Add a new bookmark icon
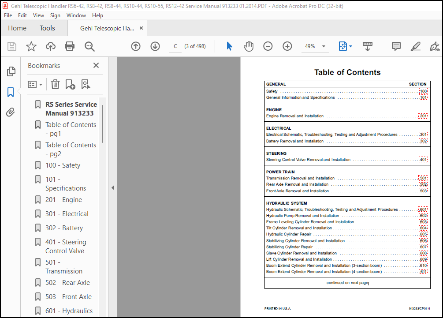443x318 pixels. click(70, 84)
